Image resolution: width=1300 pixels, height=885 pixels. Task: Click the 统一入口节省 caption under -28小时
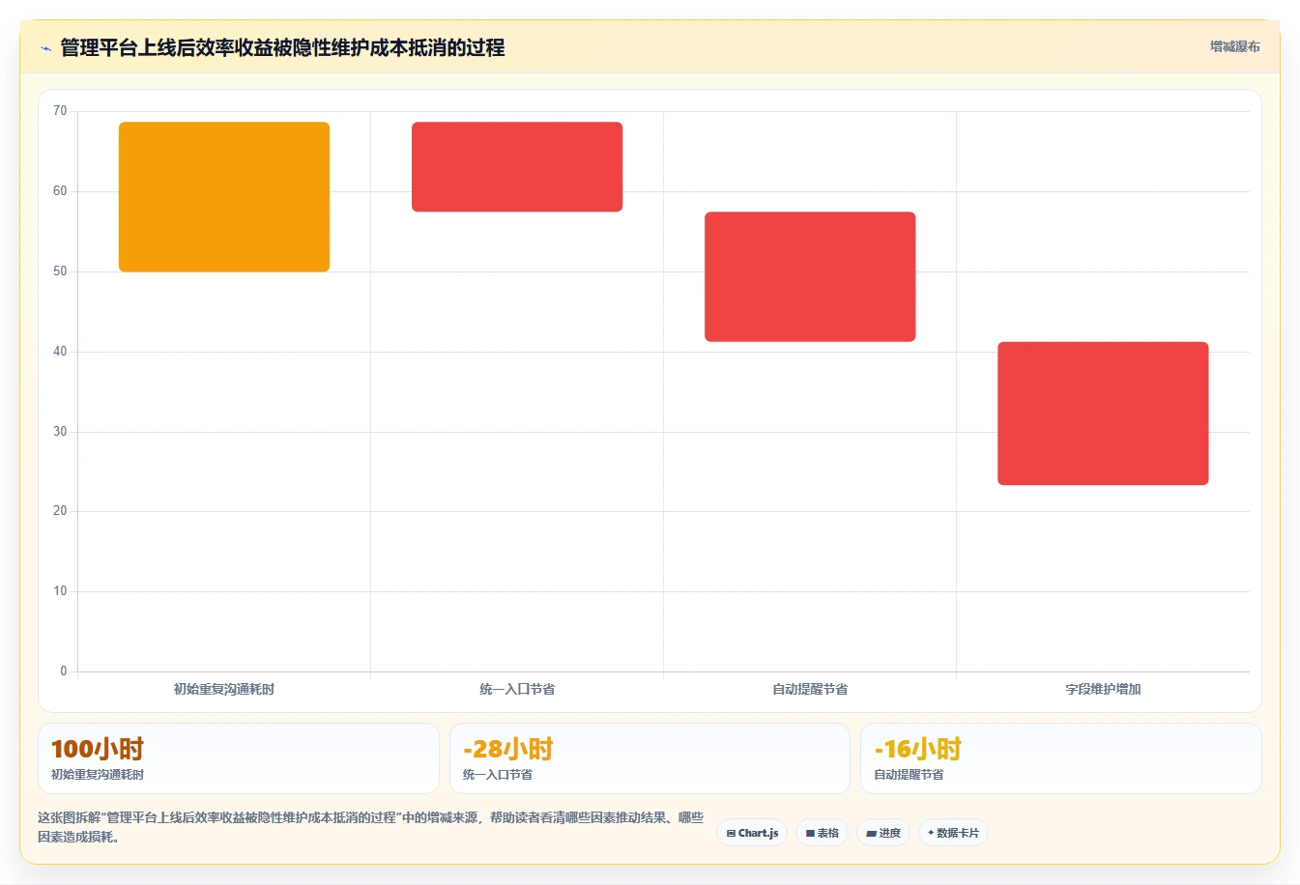click(498, 775)
